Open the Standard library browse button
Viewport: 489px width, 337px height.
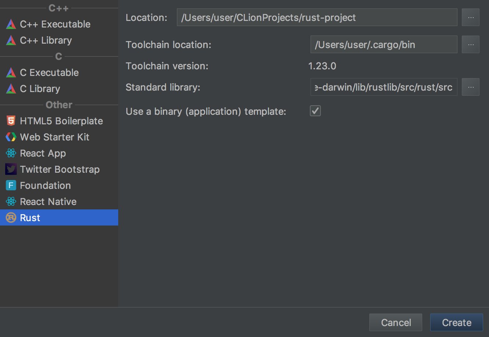pos(471,87)
